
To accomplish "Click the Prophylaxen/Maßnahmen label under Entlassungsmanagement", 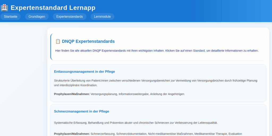I will tap(72, 94).
